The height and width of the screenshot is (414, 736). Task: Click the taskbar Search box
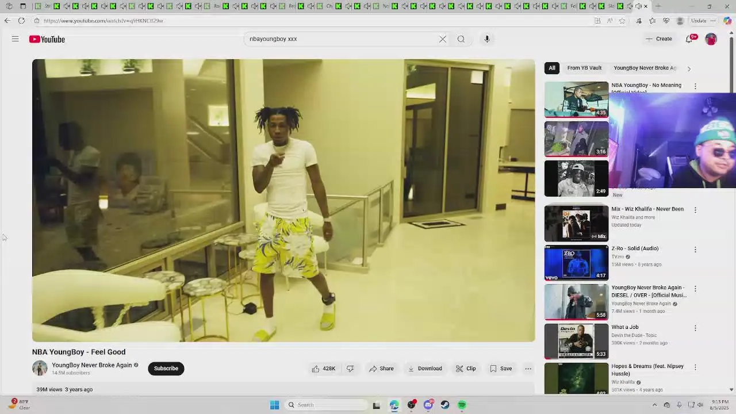click(325, 405)
